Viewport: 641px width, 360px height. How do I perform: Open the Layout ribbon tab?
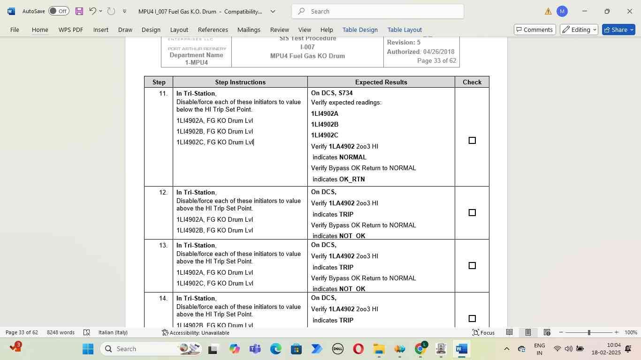[179, 30]
